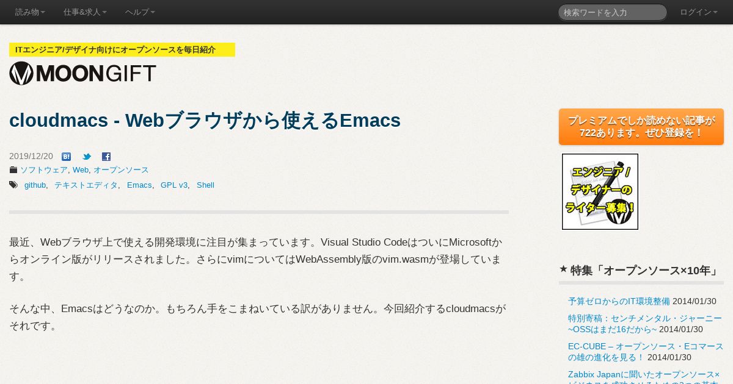This screenshot has width=733, height=384.
Task: Click the Emacs tag
Action: coord(139,185)
